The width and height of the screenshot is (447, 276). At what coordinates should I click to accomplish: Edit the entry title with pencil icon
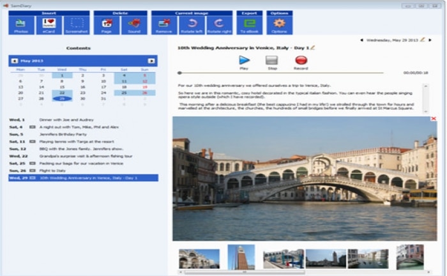pyautogui.click(x=313, y=48)
